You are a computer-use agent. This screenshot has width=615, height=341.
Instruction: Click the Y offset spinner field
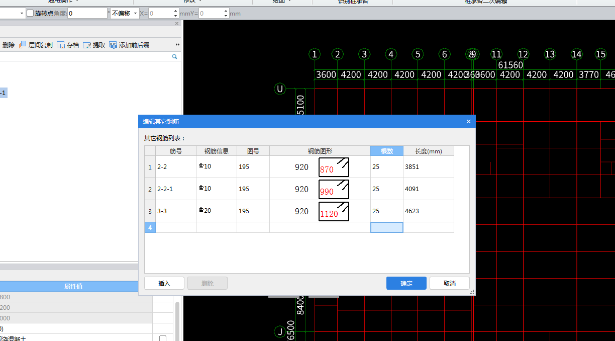214,13
